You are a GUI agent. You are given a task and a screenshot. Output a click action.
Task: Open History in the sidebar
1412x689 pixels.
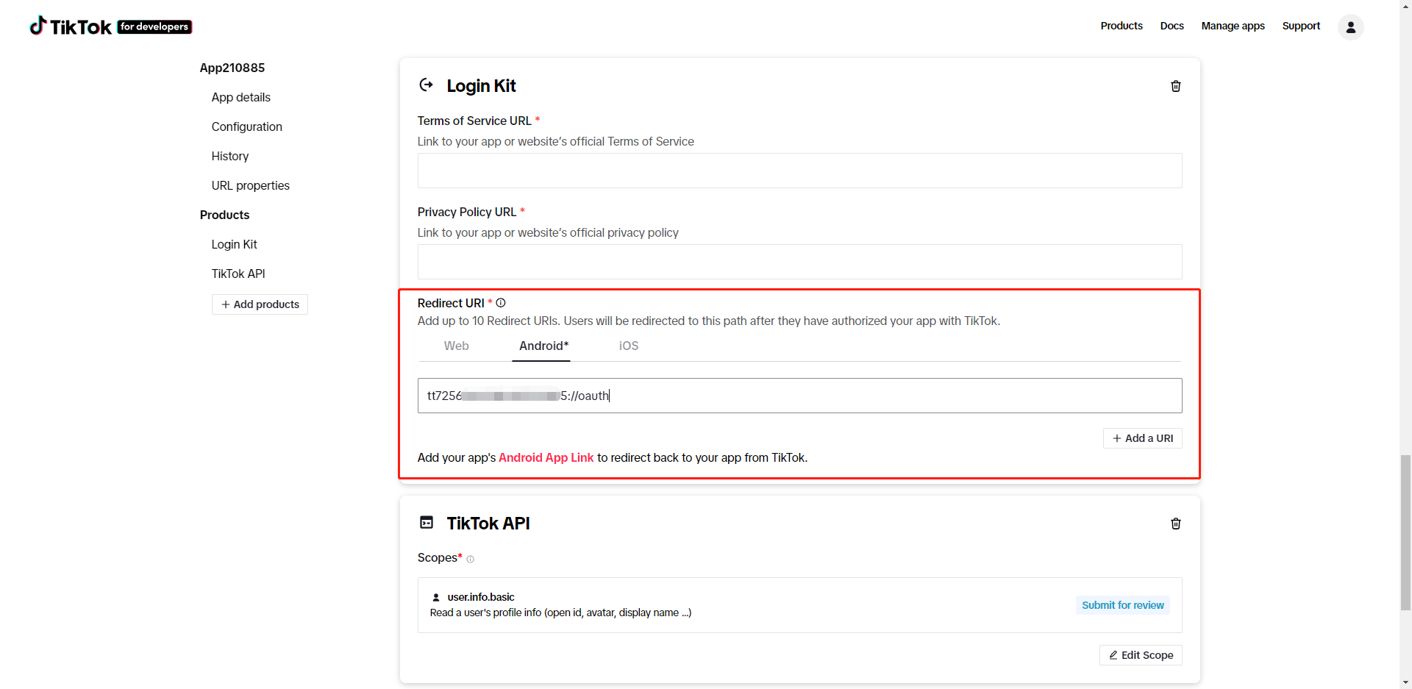click(x=230, y=156)
